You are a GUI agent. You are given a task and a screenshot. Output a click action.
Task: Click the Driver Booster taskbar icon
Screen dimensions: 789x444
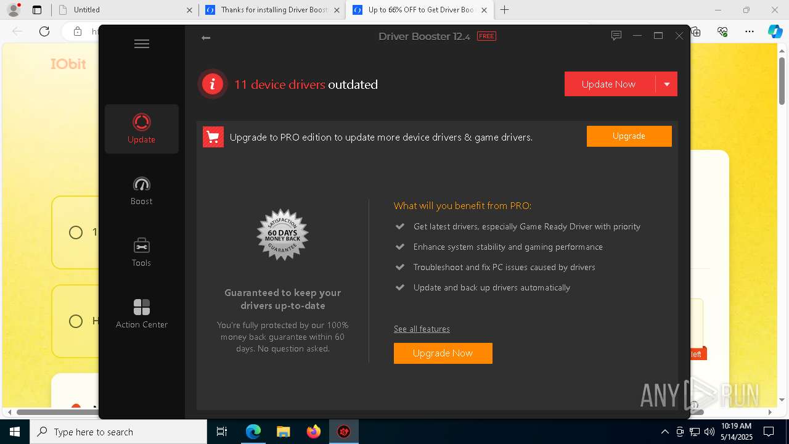[x=343, y=432]
